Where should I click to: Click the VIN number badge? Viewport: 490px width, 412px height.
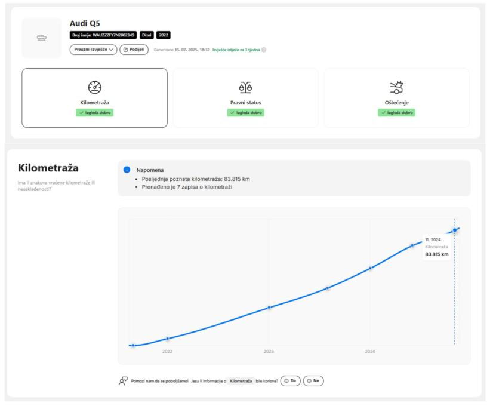(102, 35)
